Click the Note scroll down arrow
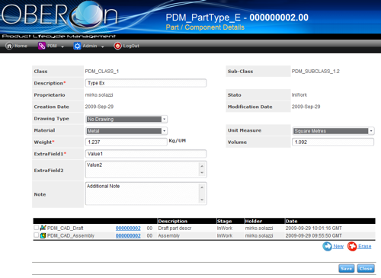The width and height of the screenshot is (381, 278). tap(202, 200)
